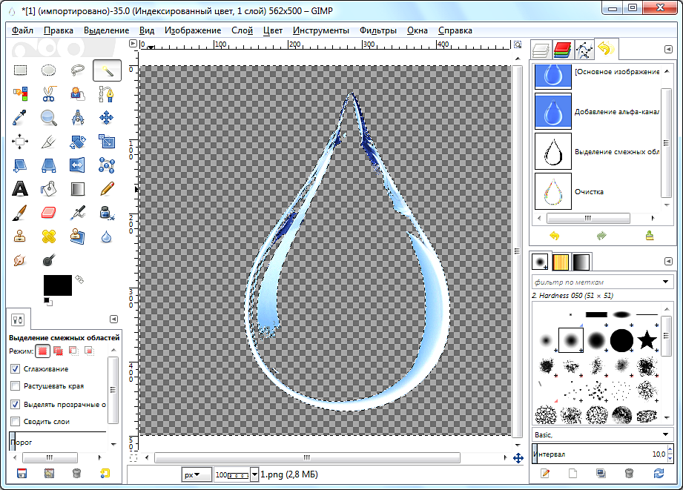Viewport: 683px width, 490px height.
Task: Open the Фильтры menu
Action: pos(377,30)
